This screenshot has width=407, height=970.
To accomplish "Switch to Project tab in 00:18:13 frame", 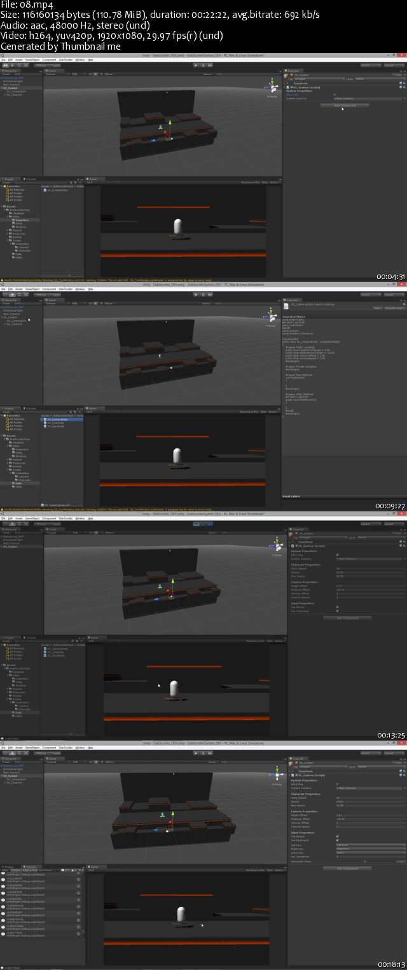I will coord(8,866).
